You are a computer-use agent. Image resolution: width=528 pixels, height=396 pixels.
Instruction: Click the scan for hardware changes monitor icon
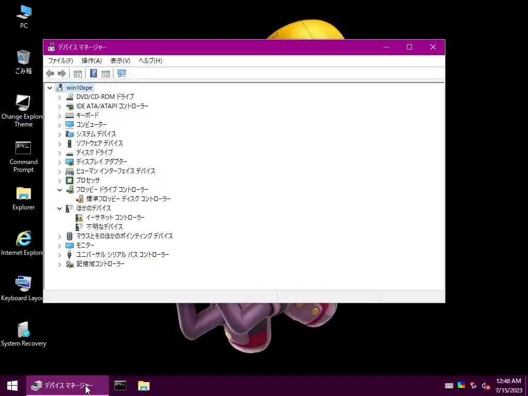point(122,73)
